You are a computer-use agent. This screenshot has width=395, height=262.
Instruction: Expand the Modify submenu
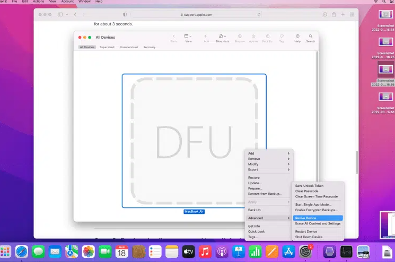[x=269, y=164]
